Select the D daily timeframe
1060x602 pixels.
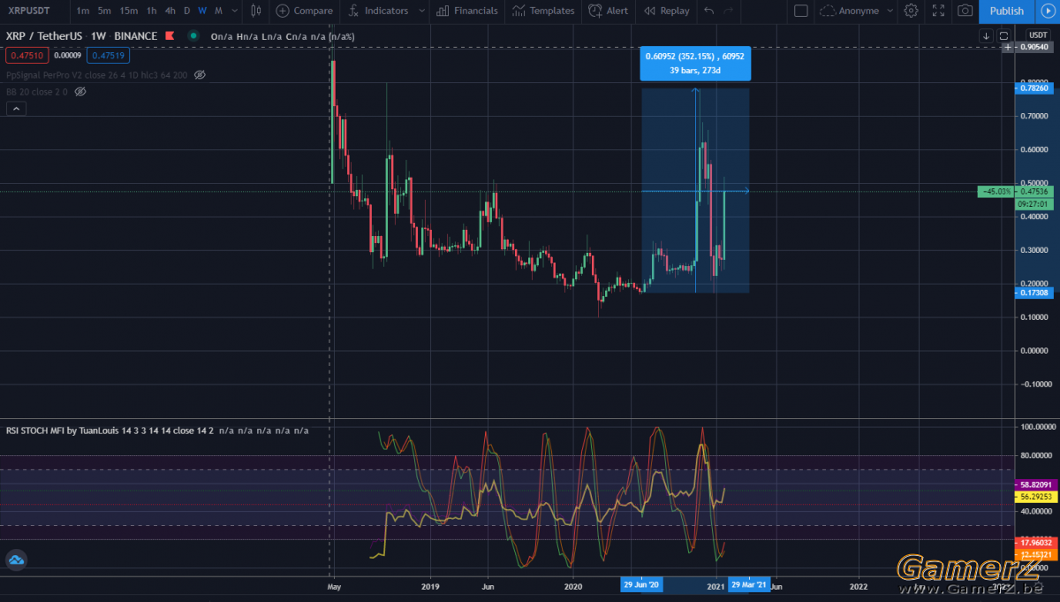(186, 11)
